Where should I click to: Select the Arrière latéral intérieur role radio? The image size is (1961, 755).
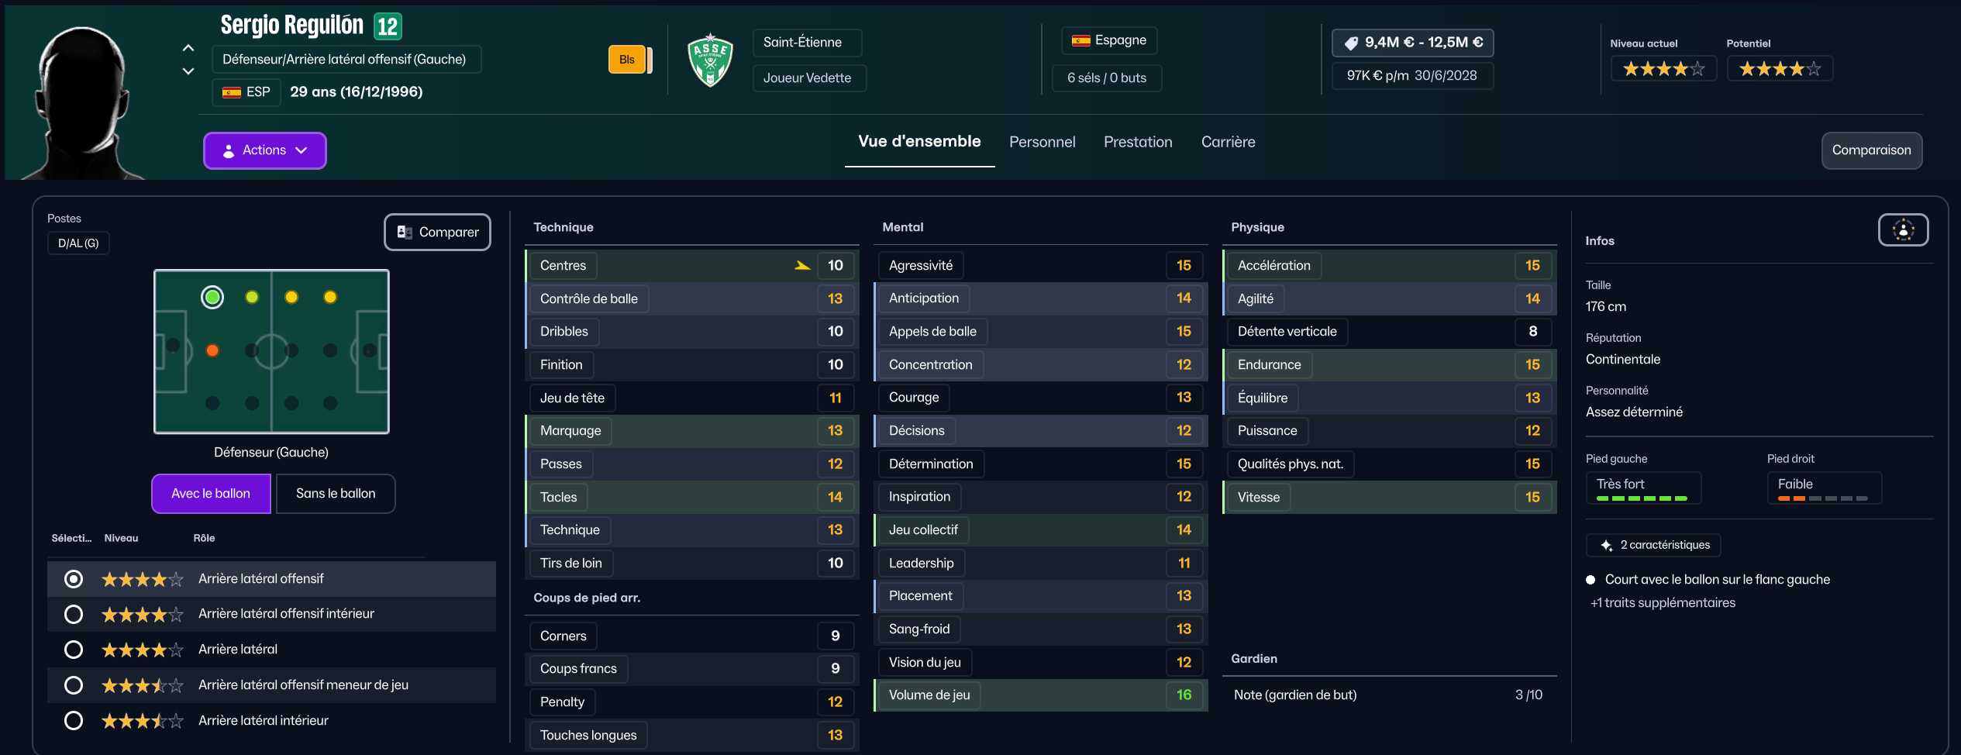point(74,721)
